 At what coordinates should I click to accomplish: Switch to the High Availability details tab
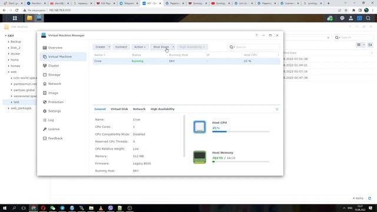click(163, 109)
